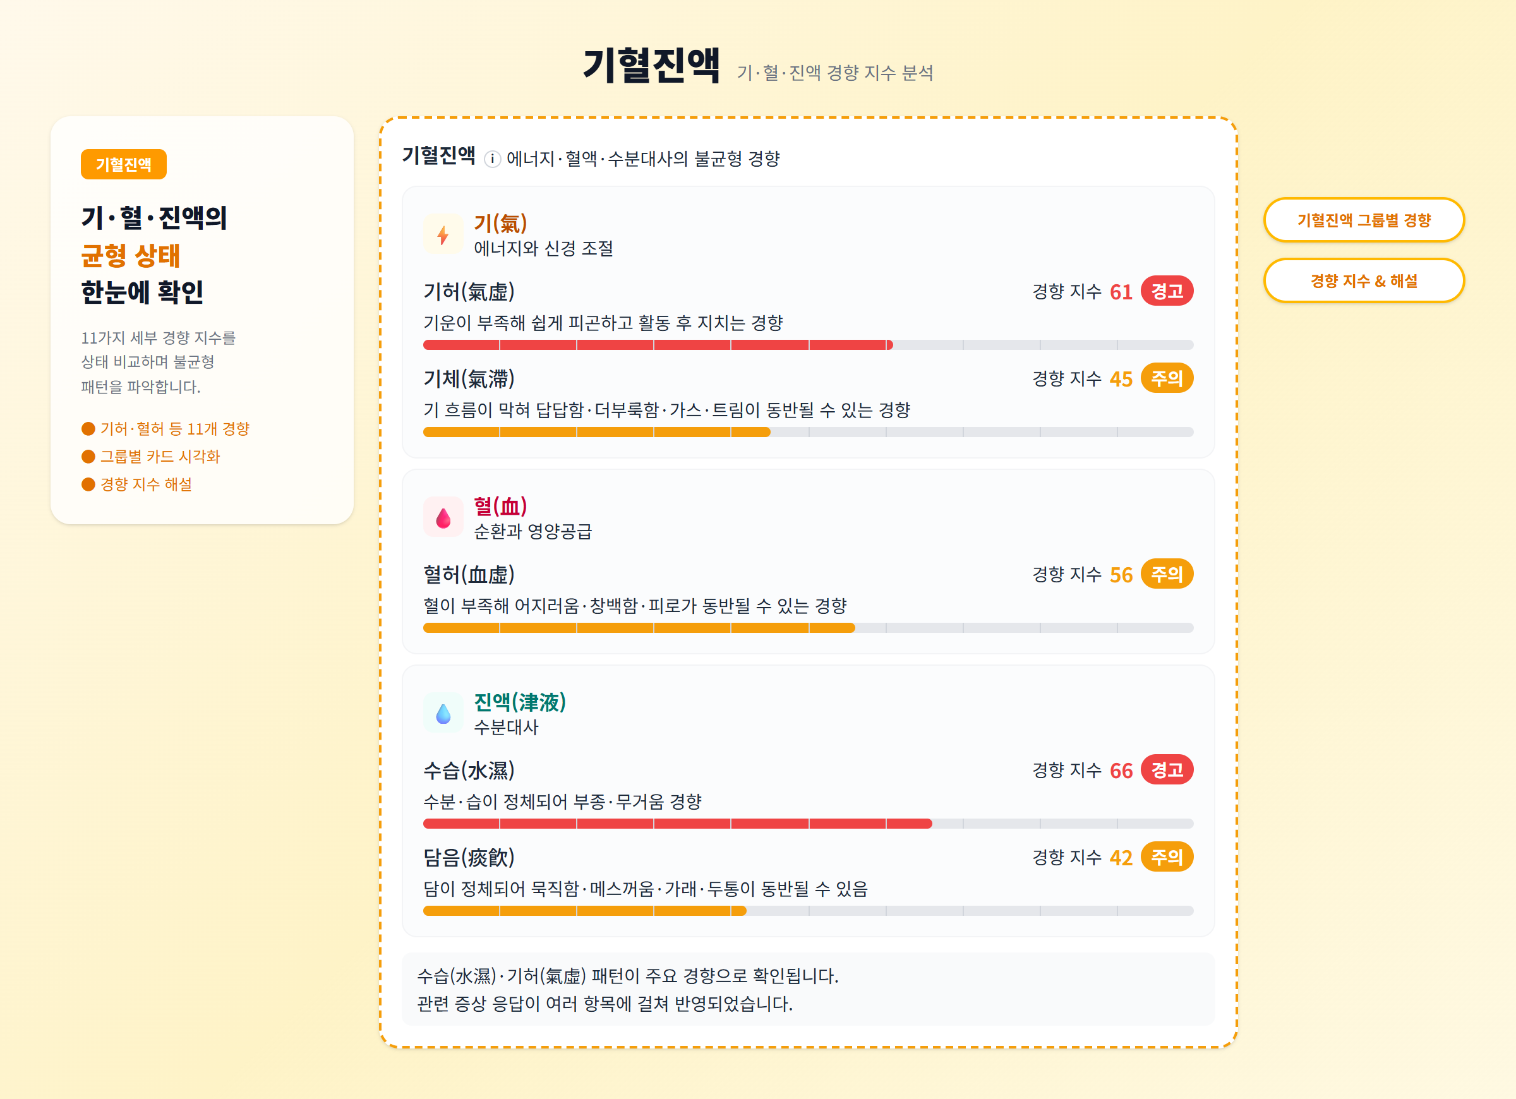Image resolution: width=1516 pixels, height=1099 pixels.
Task: Toggle the bullet beside 그룹별 카드 시각화
Action: 88,457
